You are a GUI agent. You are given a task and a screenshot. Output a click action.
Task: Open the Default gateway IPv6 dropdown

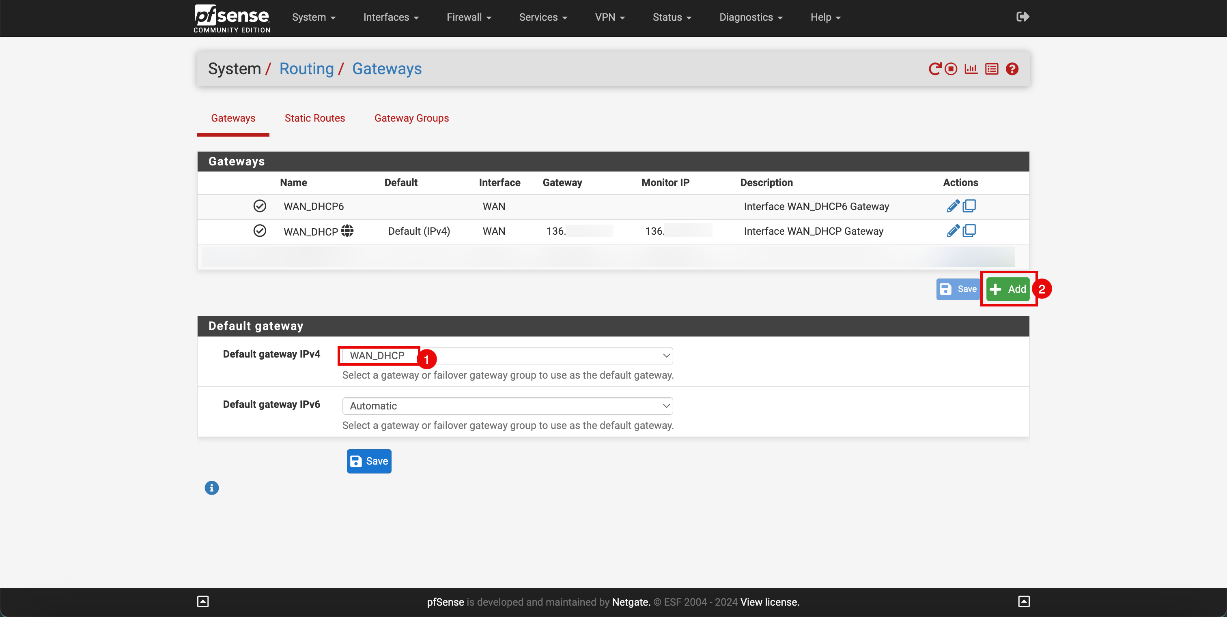[x=507, y=406]
